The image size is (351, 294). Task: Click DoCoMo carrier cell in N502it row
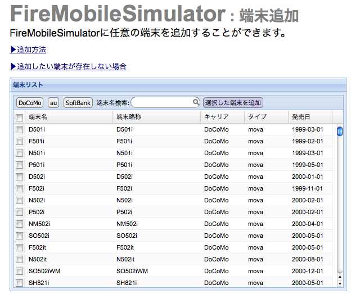(x=216, y=259)
